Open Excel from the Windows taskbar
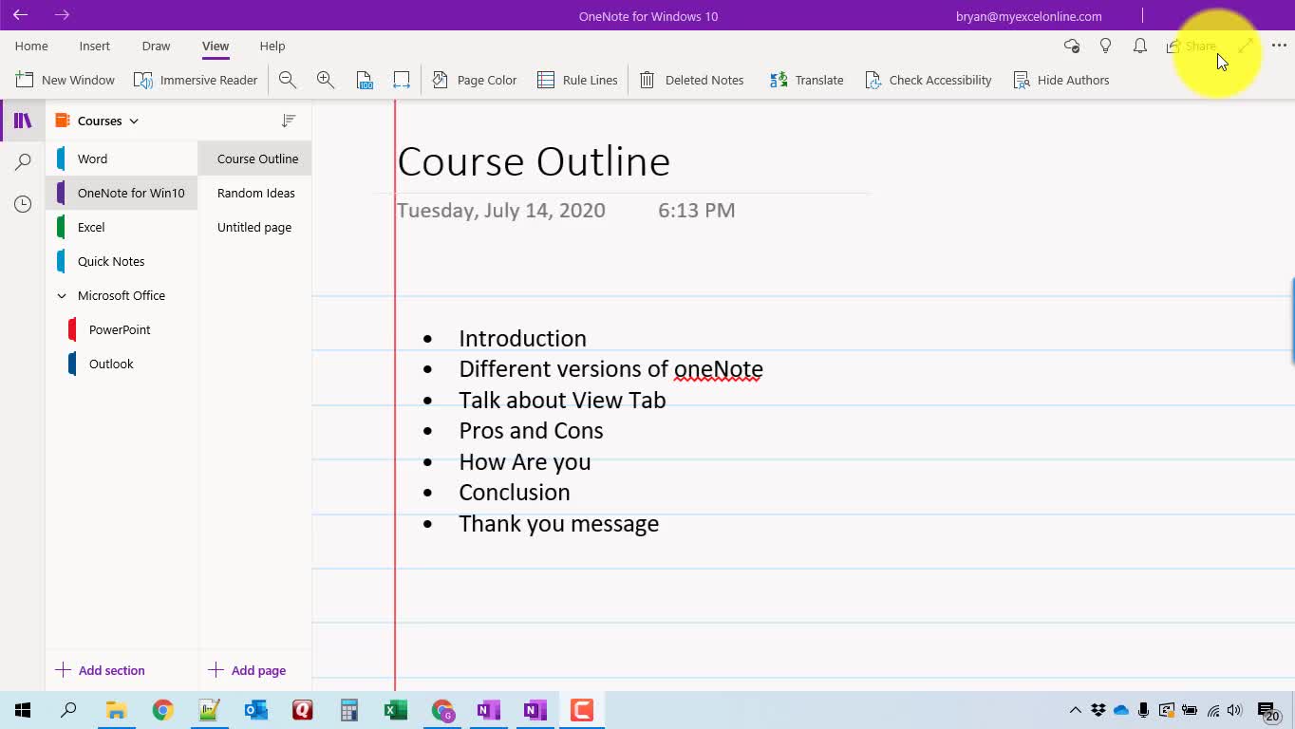Screen dimensions: 1295x729 (395, 710)
